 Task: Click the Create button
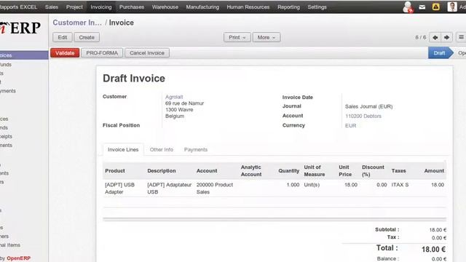[87, 37]
